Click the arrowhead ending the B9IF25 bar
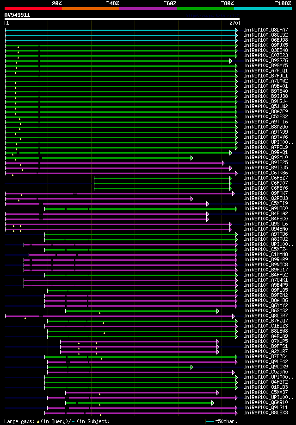296x425 pixels. click(x=223, y=163)
